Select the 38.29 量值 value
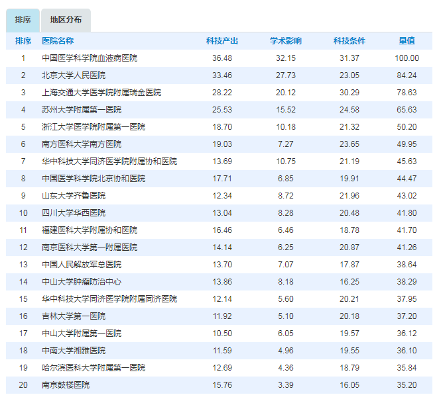 pyautogui.click(x=407, y=282)
